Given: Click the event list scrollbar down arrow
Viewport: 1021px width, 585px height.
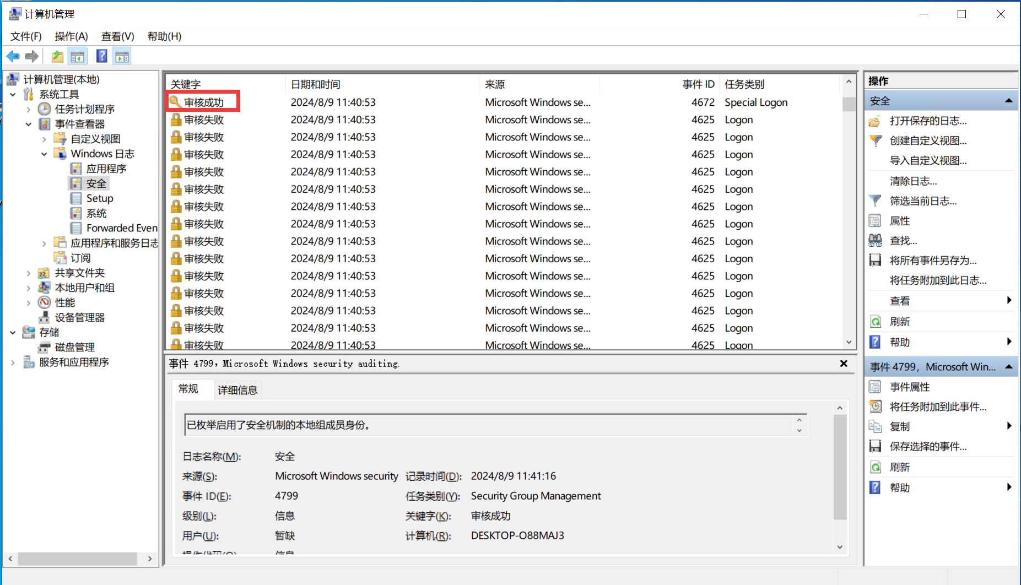Looking at the screenshot, I should [x=849, y=342].
